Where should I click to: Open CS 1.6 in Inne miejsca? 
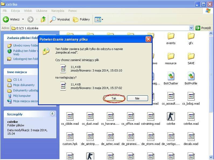(15, 80)
